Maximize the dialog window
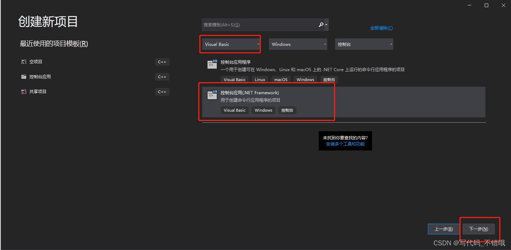 (486, 5)
